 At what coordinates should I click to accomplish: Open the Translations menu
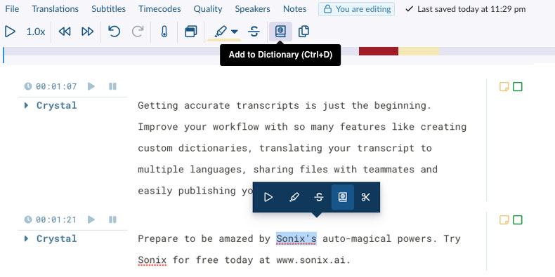(55, 9)
